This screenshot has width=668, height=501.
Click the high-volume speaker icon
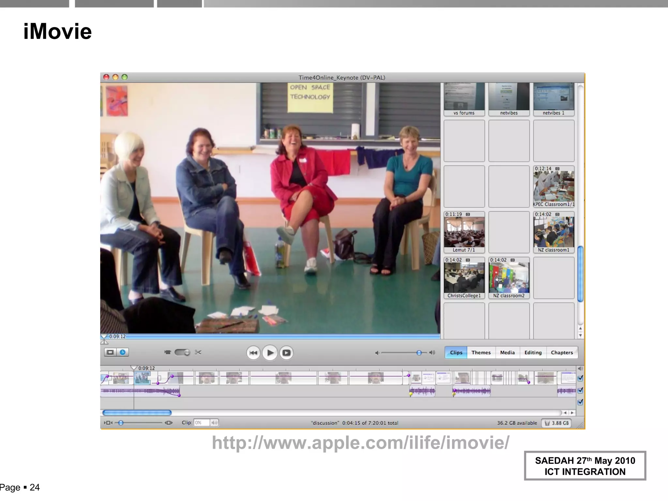432,353
